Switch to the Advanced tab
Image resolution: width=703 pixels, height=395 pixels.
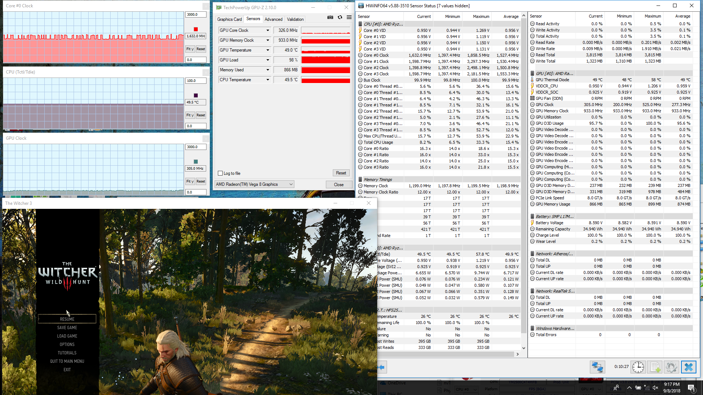(x=274, y=19)
